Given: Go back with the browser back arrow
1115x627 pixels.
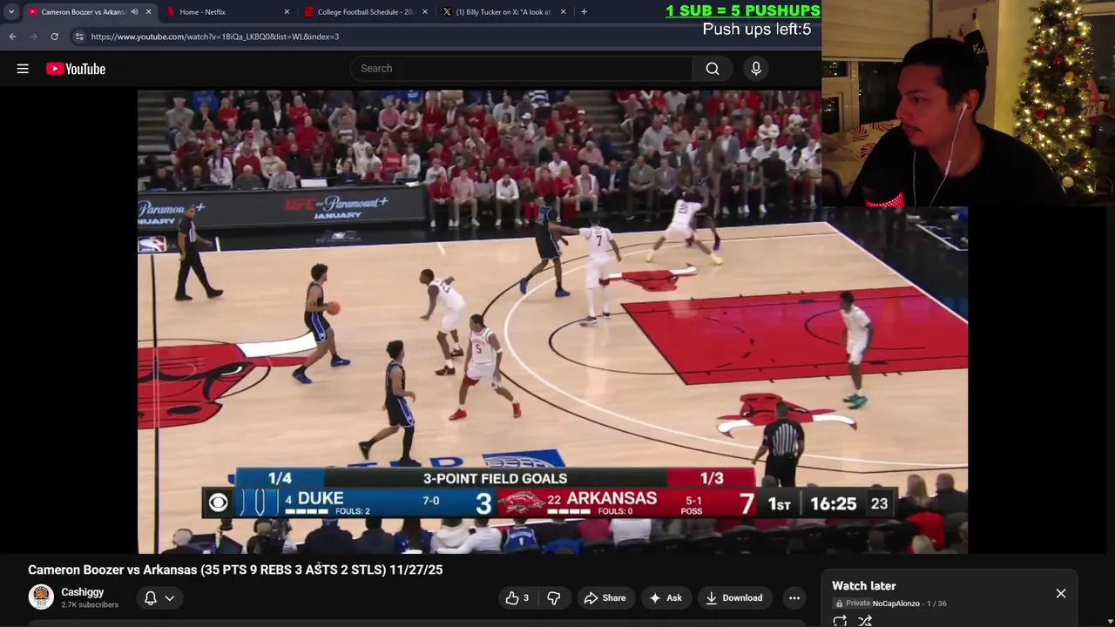Looking at the screenshot, I should coord(12,37).
